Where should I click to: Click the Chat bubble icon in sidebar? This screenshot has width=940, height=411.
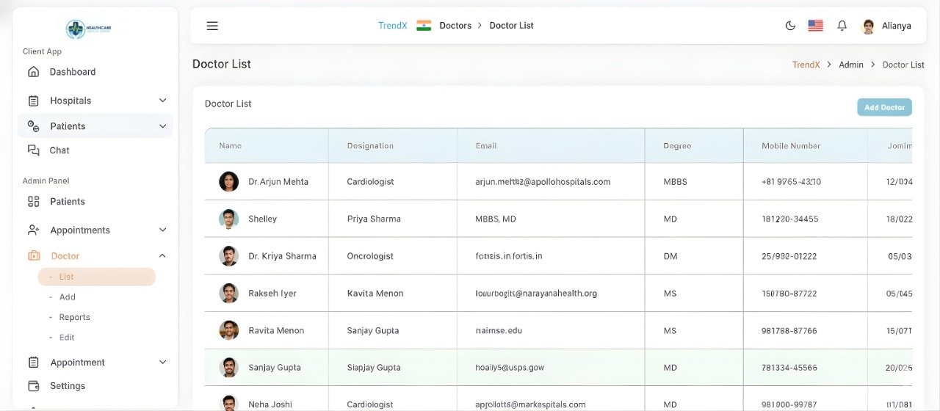click(33, 150)
